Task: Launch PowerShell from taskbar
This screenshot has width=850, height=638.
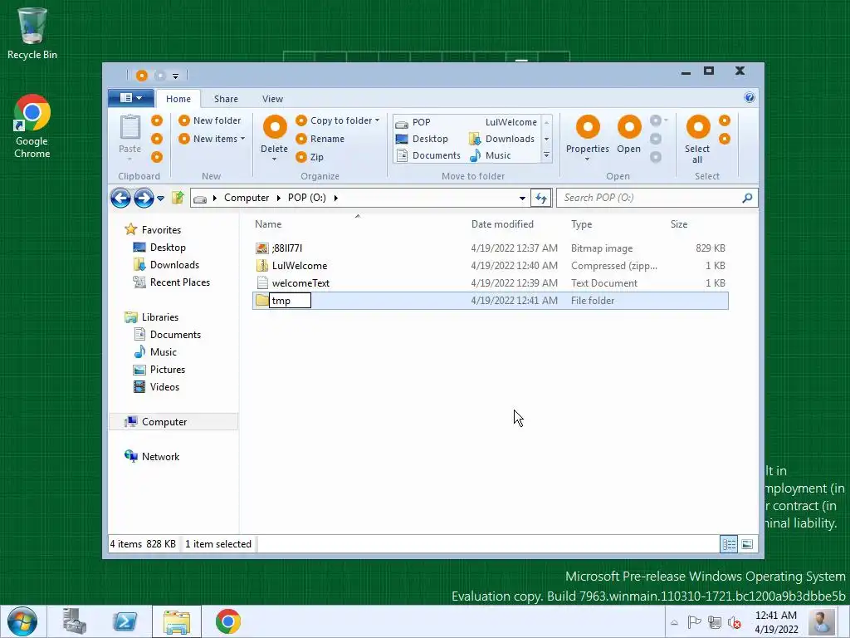Action: tap(125, 621)
